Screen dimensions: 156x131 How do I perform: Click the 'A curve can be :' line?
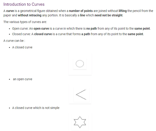point(14,41)
